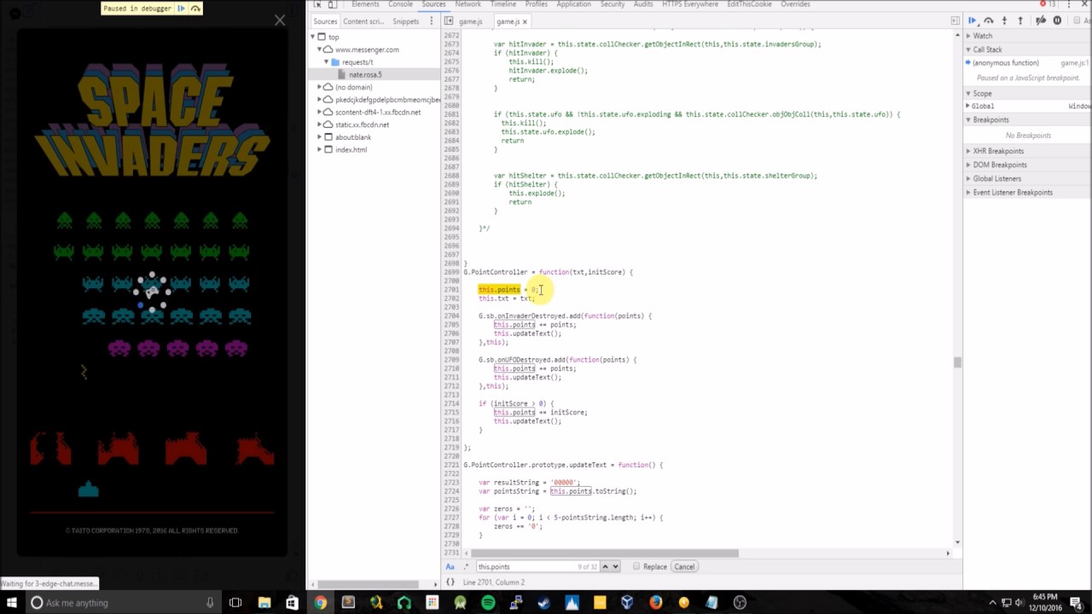Select the (anonymous function) call frame
Screen dimensions: 1092x614
tap(1006, 63)
